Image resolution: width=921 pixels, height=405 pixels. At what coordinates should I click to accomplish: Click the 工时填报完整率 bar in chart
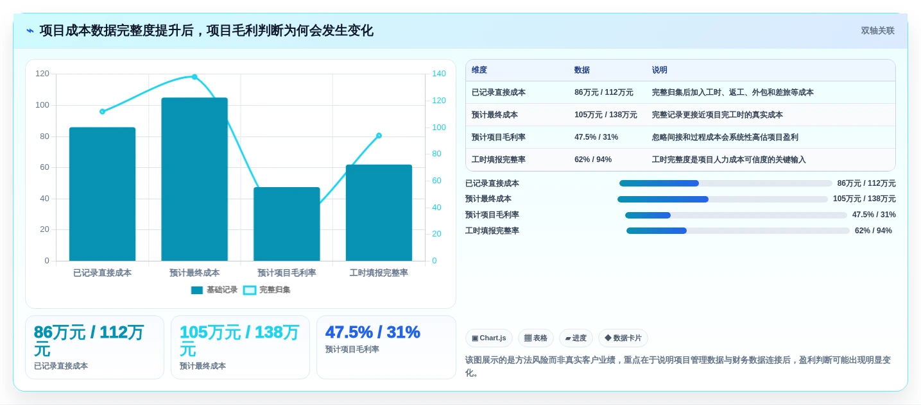[x=379, y=213]
